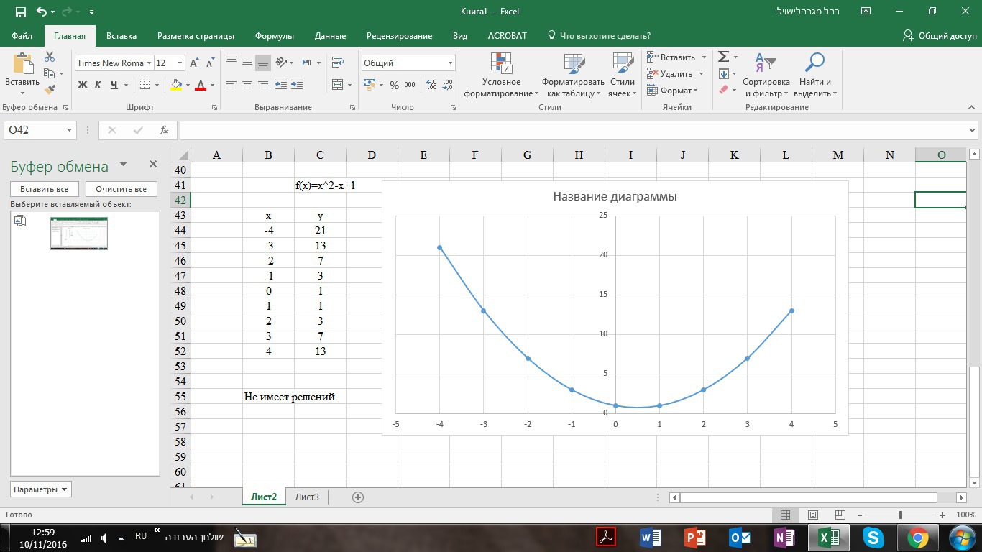Cut selection with the scissors icon
This screenshot has width=982, height=552.
50,57
